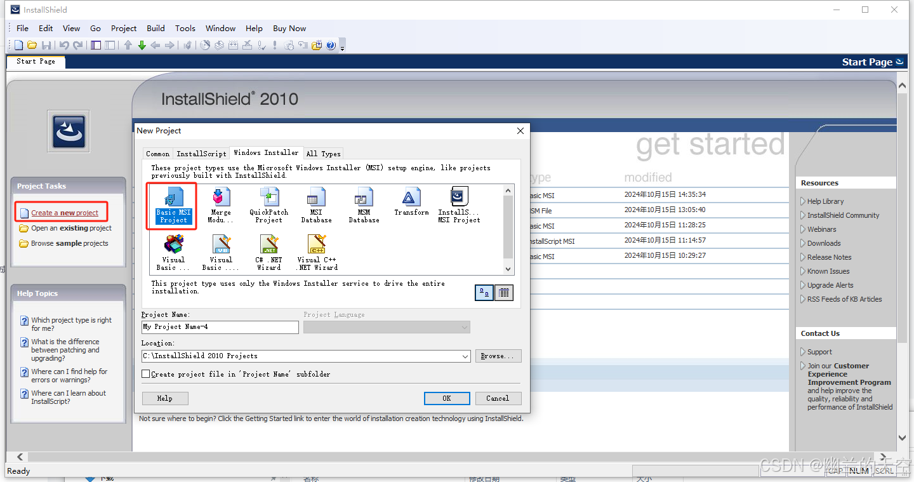The width and height of the screenshot is (914, 482).
Task: Close the New Project dialog
Action: 520,131
